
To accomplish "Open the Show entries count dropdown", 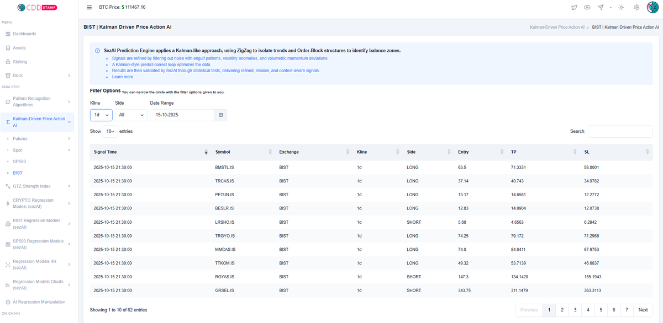I will (110, 131).
